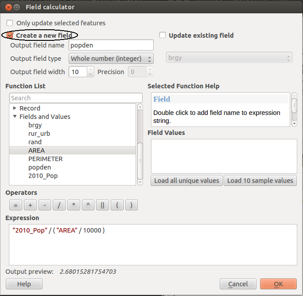Cancel the field calculator dialog
Image resolution: width=303 pixels, height=296 pixels.
(x=238, y=284)
